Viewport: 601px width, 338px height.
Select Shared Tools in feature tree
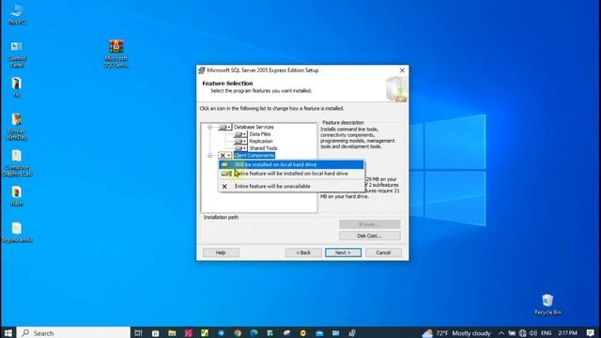pyautogui.click(x=263, y=148)
